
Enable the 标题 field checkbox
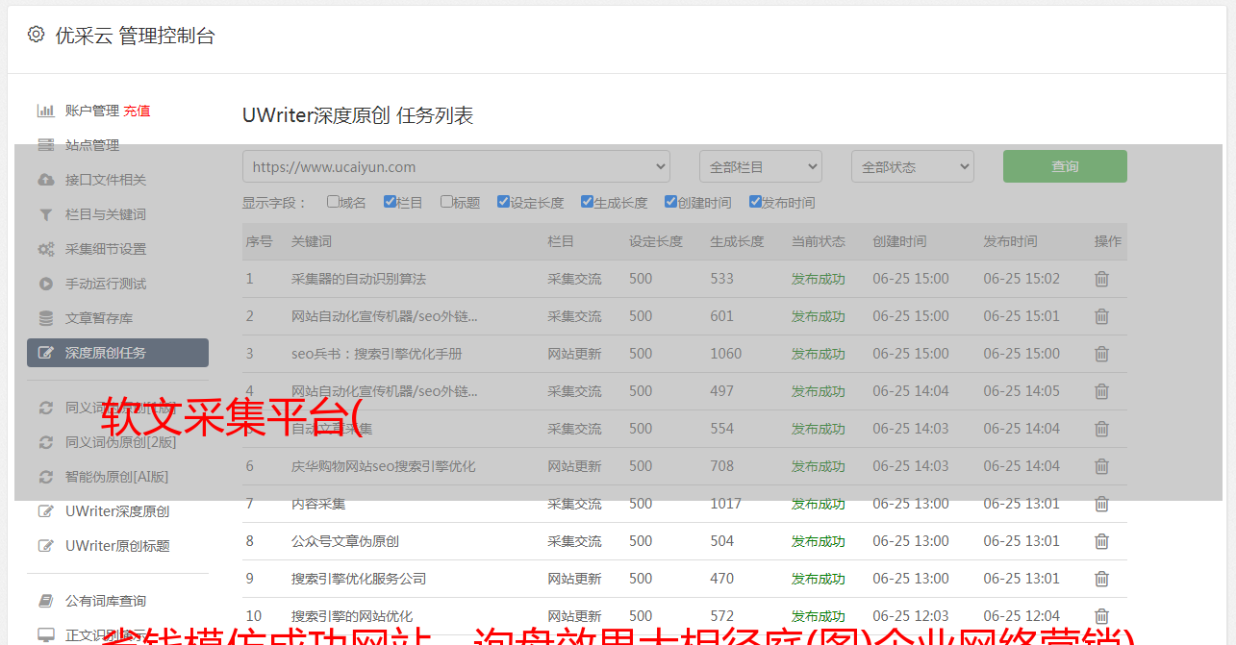tap(446, 202)
